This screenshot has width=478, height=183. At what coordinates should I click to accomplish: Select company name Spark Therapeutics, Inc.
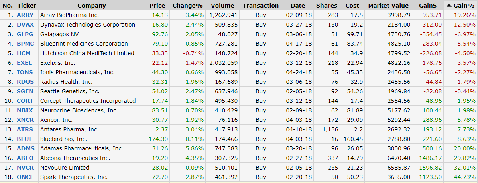tap(74, 177)
